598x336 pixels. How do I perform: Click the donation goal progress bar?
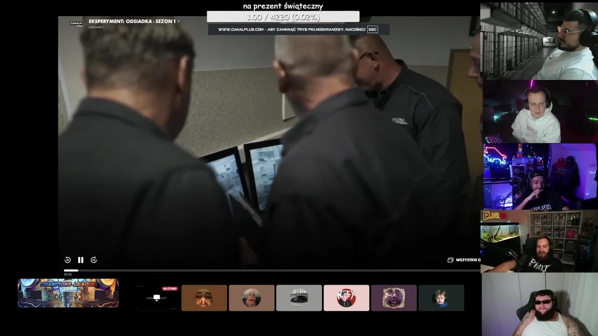point(283,17)
